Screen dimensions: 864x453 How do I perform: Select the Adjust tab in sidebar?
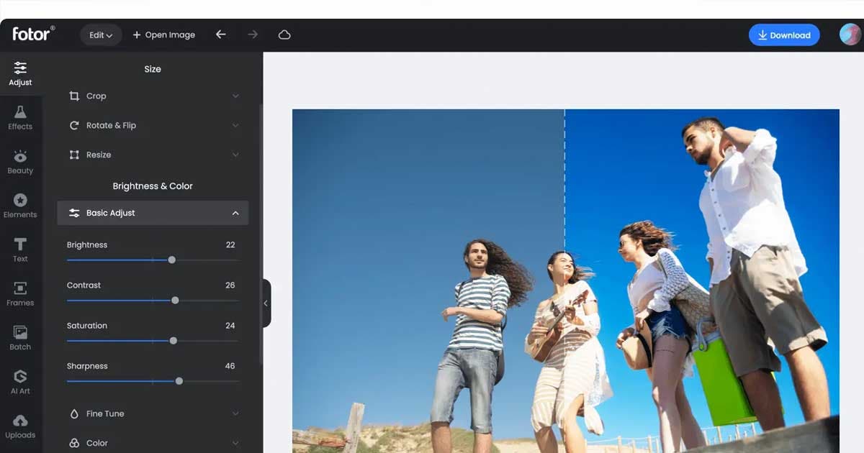click(20, 73)
